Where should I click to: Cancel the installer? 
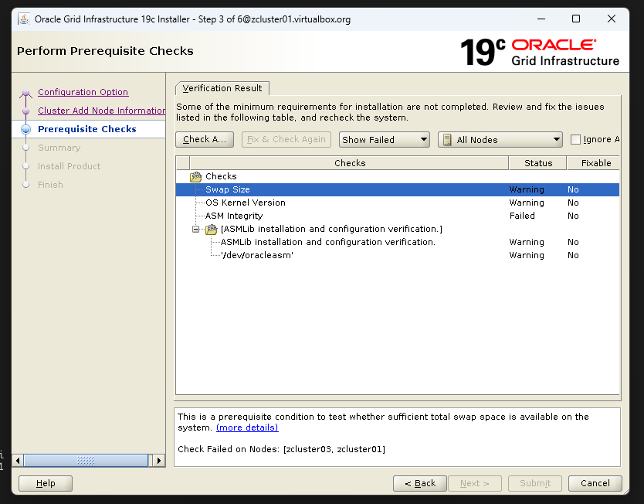click(x=595, y=483)
